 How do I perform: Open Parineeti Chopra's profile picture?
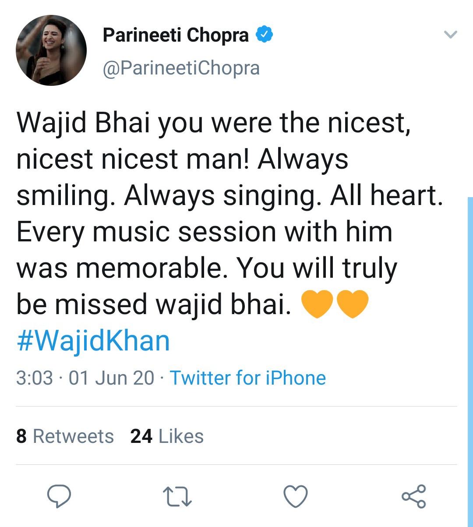pyautogui.click(x=51, y=50)
